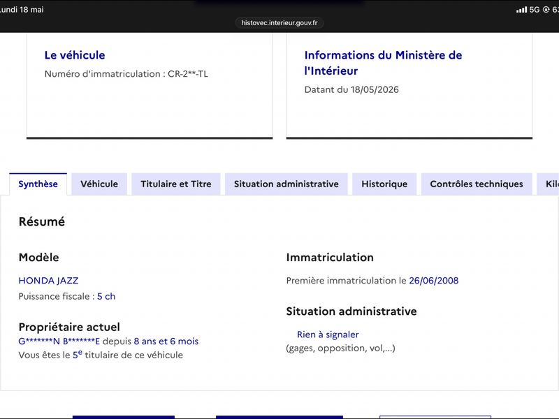The height and width of the screenshot is (419, 559).
Task: Click the first registration date 26/06/2008
Action: [x=433, y=281]
